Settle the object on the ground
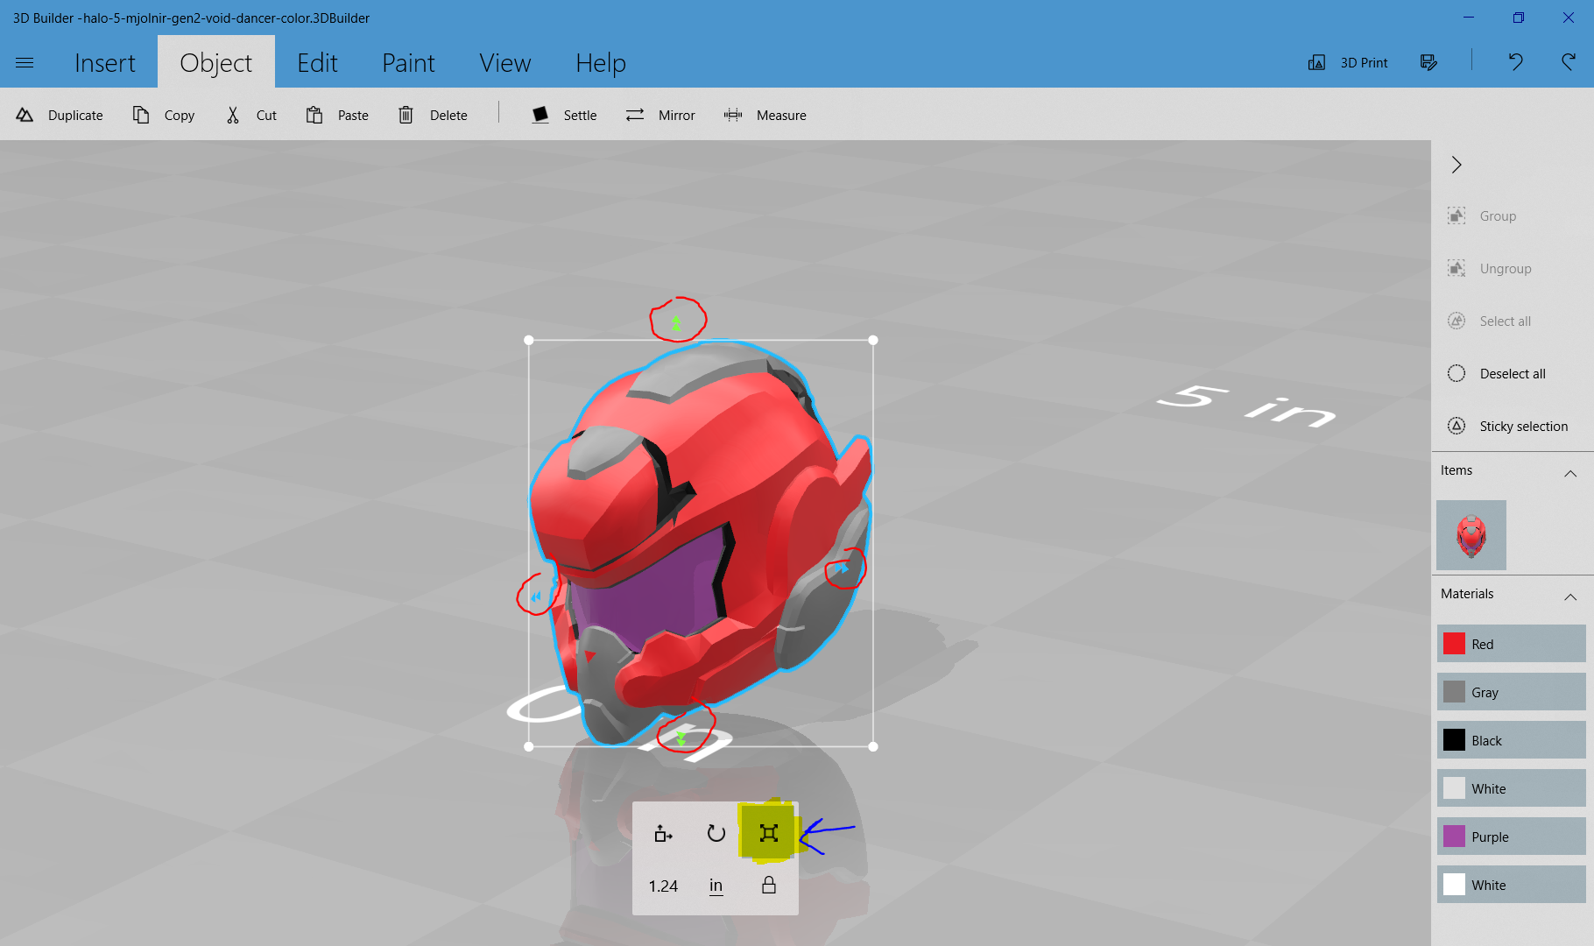Screen dimensions: 1594x946 [x=564, y=115]
